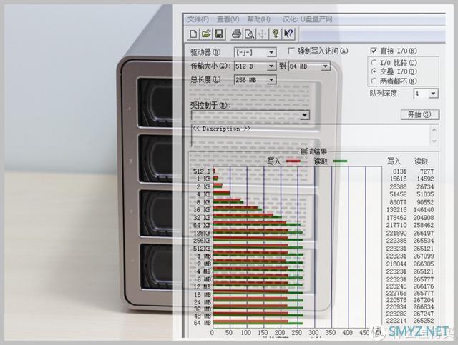Click the write value 8131
Image resolution: width=458 pixels, height=345 pixels.
pos(399,171)
